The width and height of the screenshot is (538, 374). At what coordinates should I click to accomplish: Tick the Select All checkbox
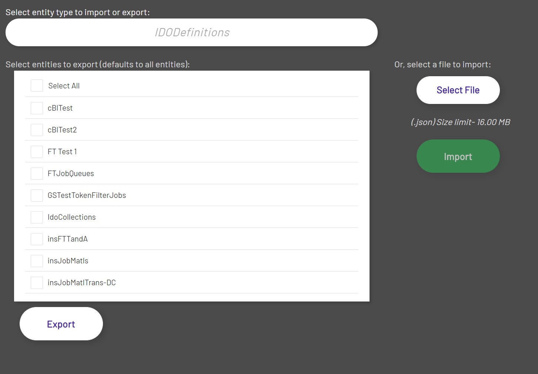[37, 86]
